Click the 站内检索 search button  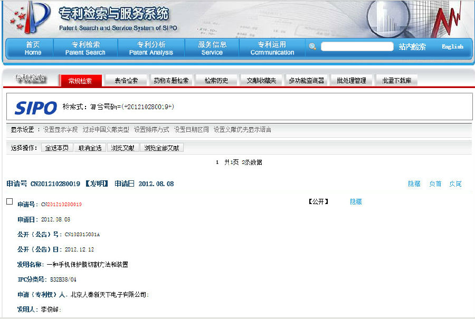pos(413,46)
